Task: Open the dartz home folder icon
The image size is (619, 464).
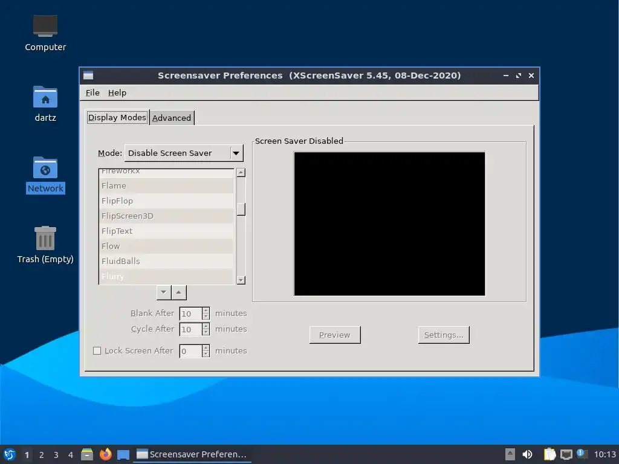Action: coord(45,104)
